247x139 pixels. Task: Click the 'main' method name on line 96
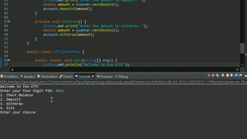pos(78,60)
